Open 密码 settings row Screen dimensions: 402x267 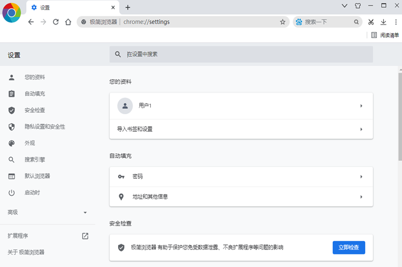(x=241, y=177)
